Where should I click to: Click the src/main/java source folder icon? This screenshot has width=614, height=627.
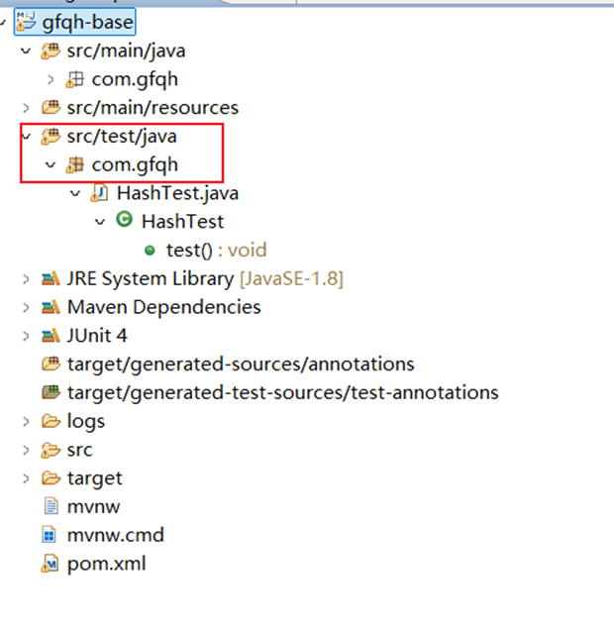tap(51, 51)
